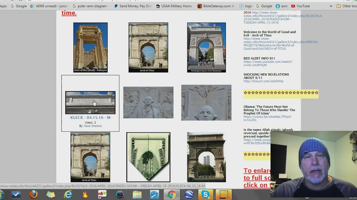This screenshot has height=200, width=357.
Task: Open the Send Money PayPal bookmark
Action: pyautogui.click(x=133, y=6)
